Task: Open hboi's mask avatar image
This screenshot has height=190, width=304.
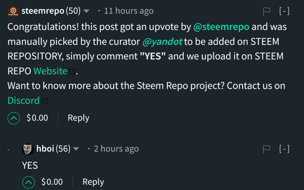Action: click(28, 149)
